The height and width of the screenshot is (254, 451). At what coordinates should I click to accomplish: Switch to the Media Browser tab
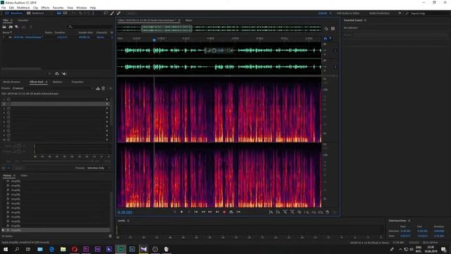click(11, 82)
